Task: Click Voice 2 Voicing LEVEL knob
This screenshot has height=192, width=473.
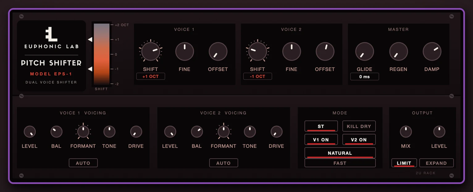Action: click(x=170, y=132)
